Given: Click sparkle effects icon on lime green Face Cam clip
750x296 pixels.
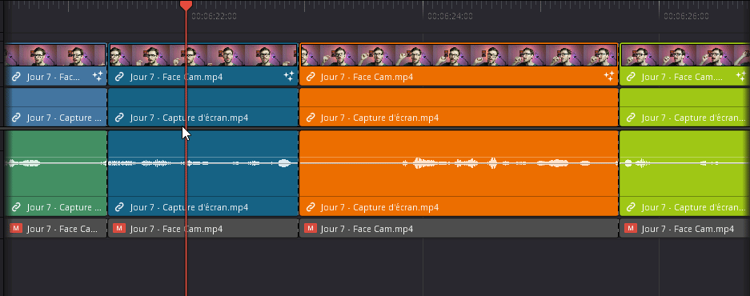Looking at the screenshot, I should point(741,76).
